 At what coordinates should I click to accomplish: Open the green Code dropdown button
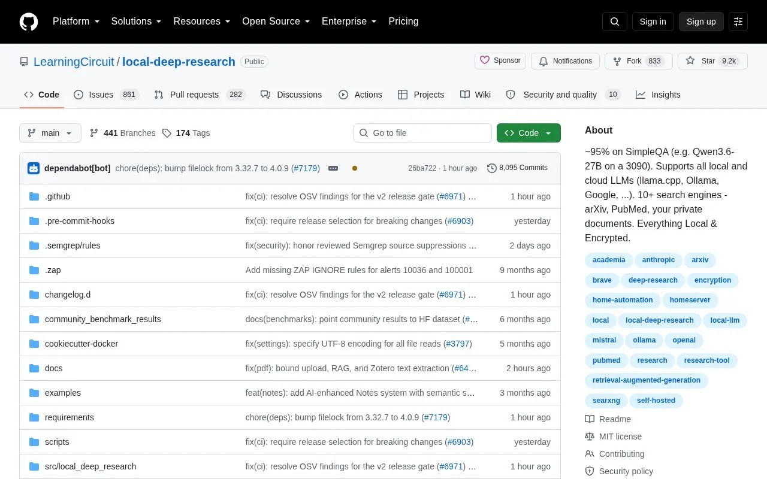529,133
